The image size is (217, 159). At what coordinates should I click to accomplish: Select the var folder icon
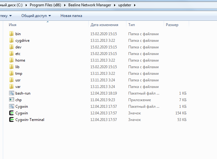(11, 86)
